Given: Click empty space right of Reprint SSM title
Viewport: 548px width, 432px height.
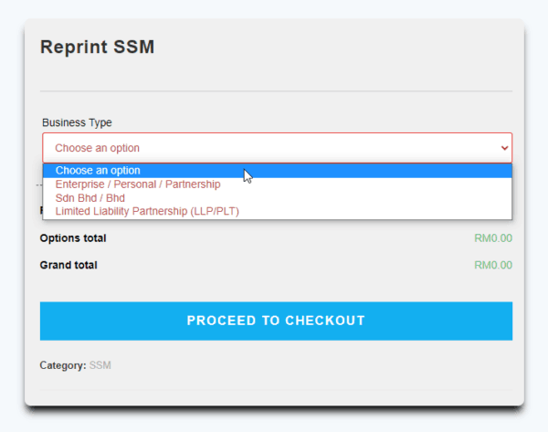Looking at the screenshot, I should (x=347, y=47).
